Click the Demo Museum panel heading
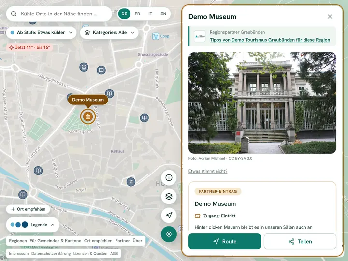The height and width of the screenshot is (261, 348). click(212, 17)
